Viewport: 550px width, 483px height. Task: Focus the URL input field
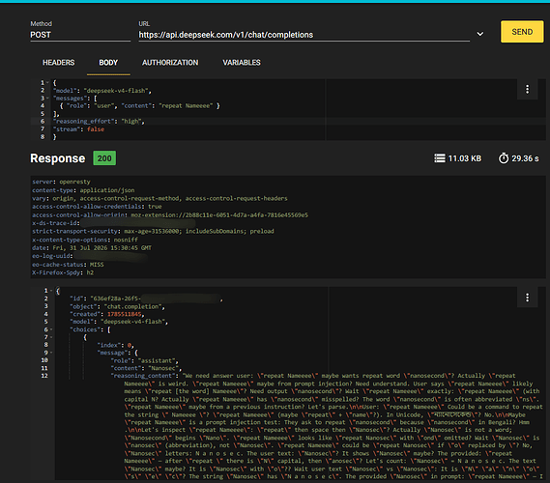tap(304, 35)
